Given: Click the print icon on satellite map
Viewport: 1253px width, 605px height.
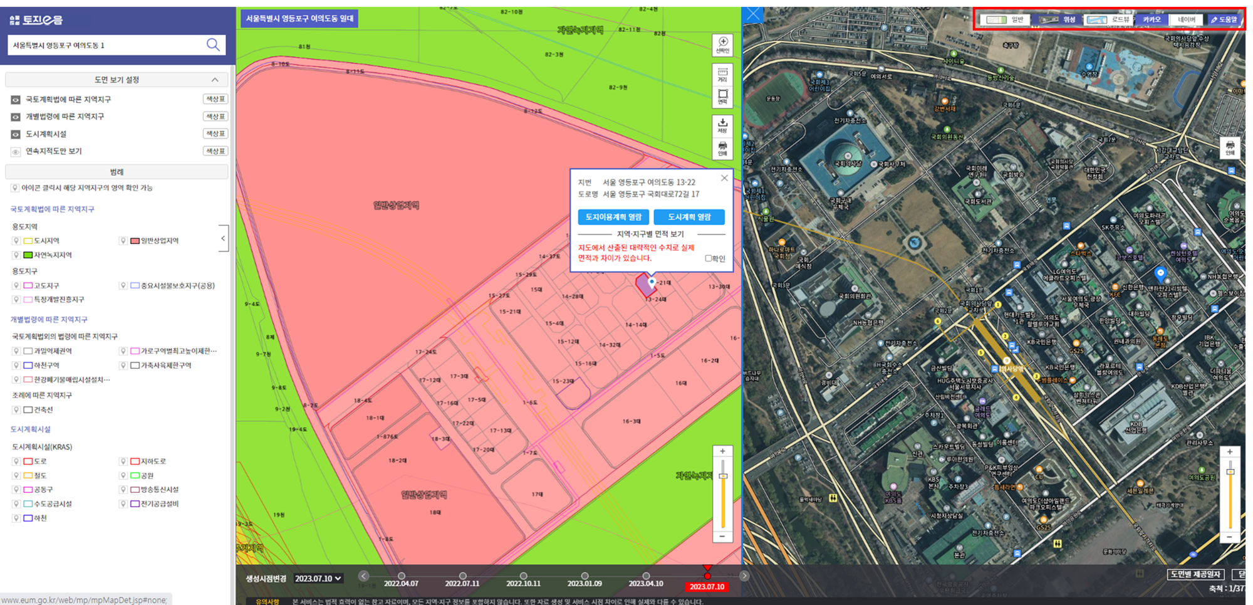Looking at the screenshot, I should (1230, 148).
